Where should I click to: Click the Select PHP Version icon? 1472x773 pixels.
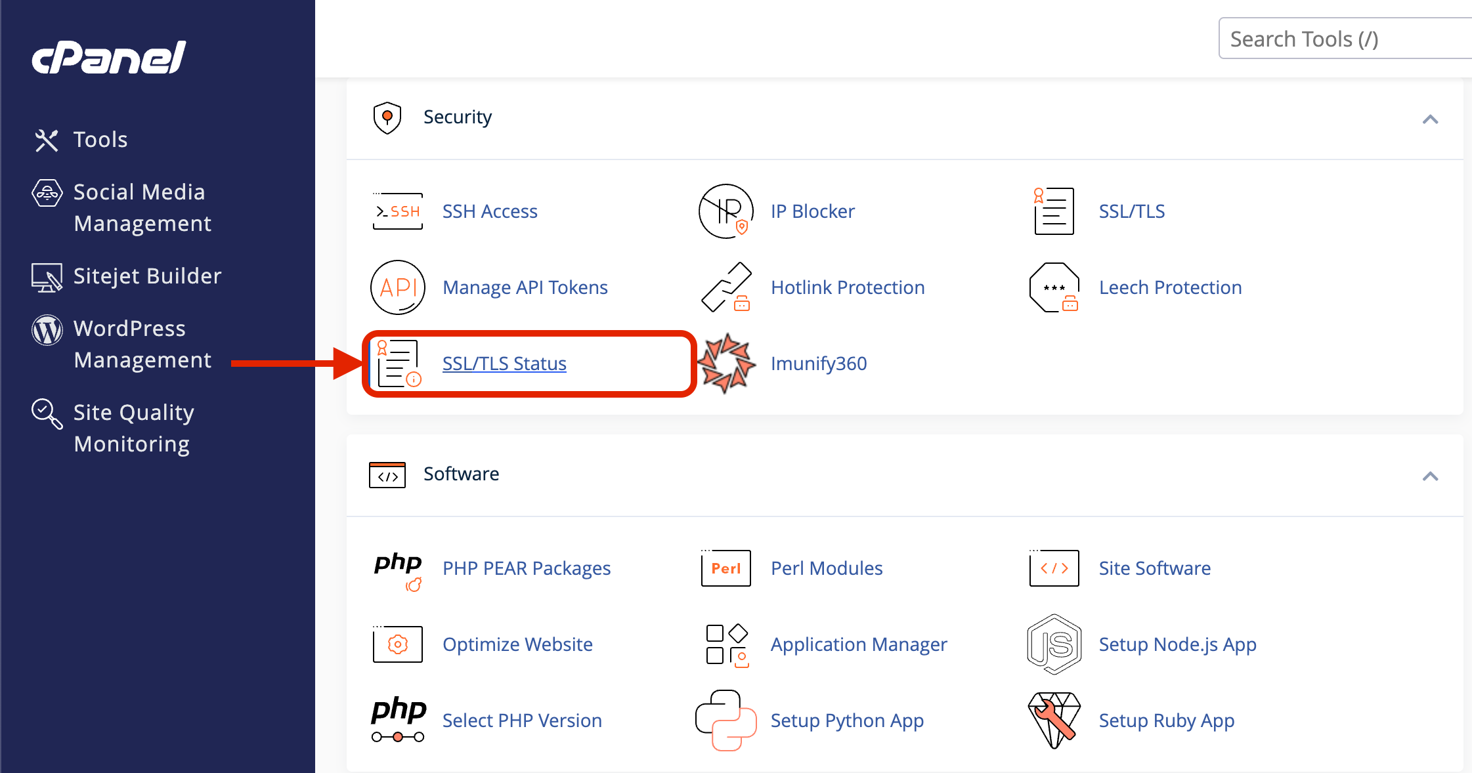tap(399, 720)
